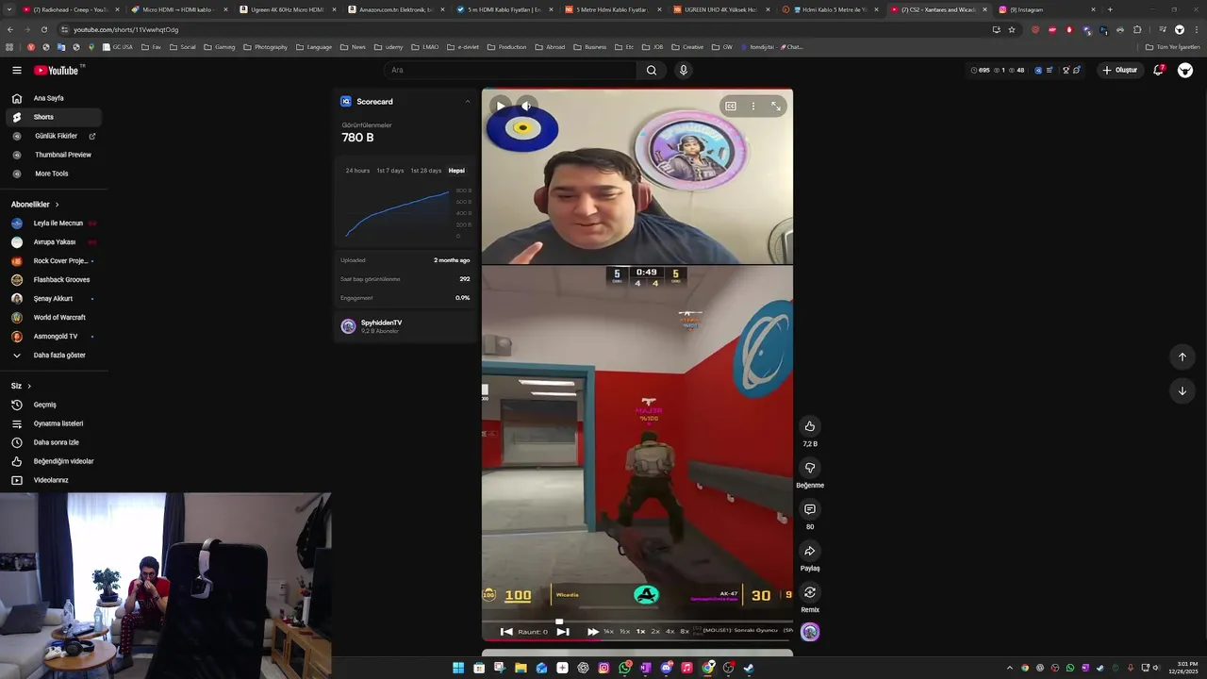Open a new browser tab
Screen dimensions: 1207x679
click(x=1110, y=9)
